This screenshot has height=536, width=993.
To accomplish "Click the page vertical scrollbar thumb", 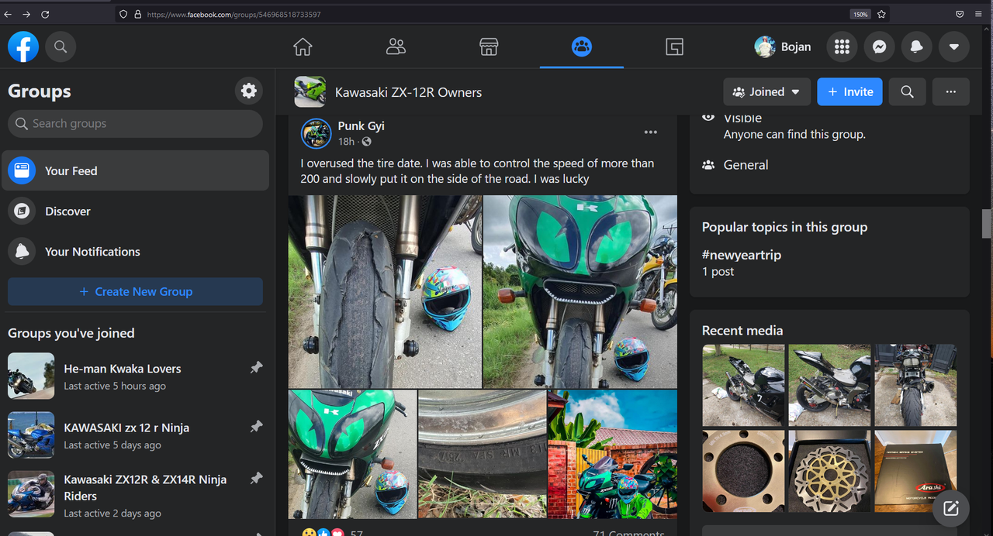I will [987, 225].
